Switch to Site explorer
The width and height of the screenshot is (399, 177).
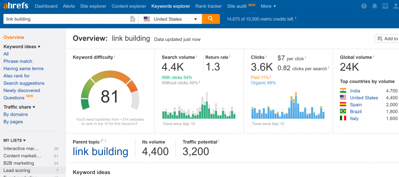click(x=93, y=6)
